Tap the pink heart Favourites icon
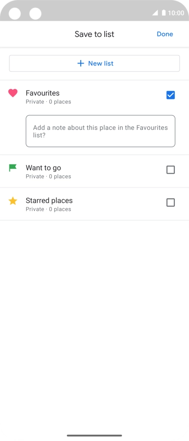Screen dimensions: 189x441 pos(13,93)
